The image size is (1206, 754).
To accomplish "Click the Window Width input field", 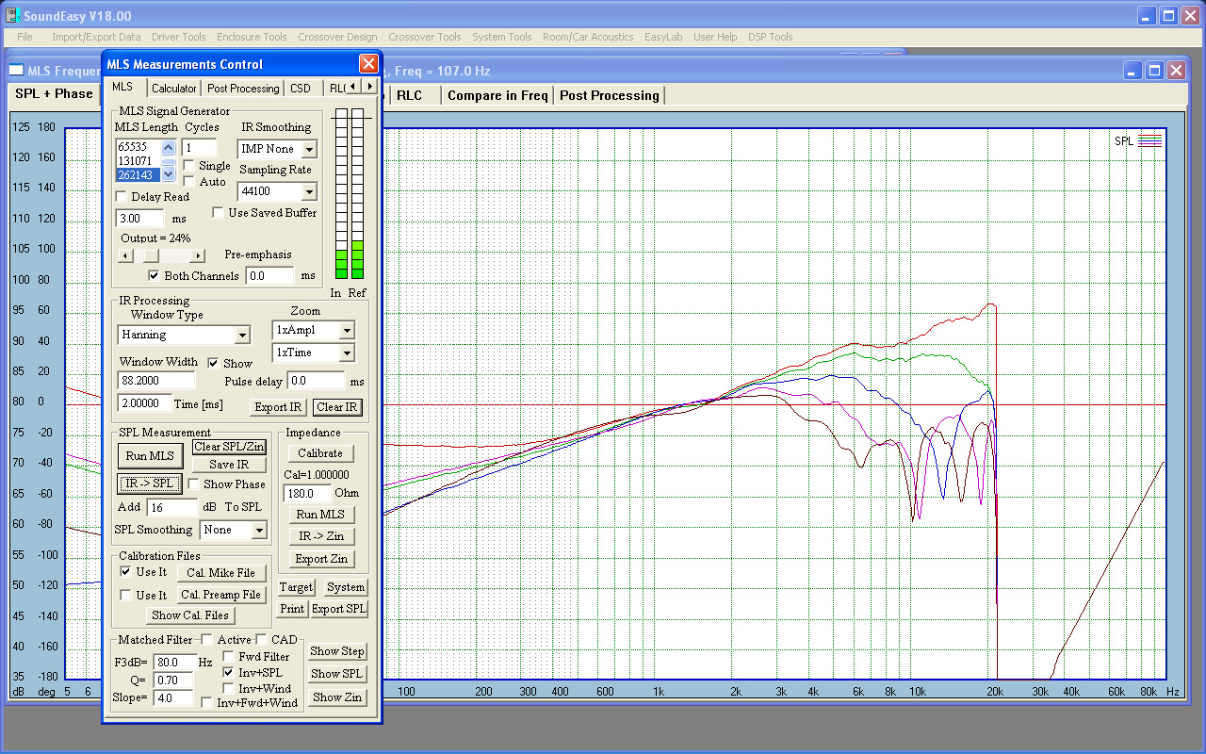I will pyautogui.click(x=156, y=380).
